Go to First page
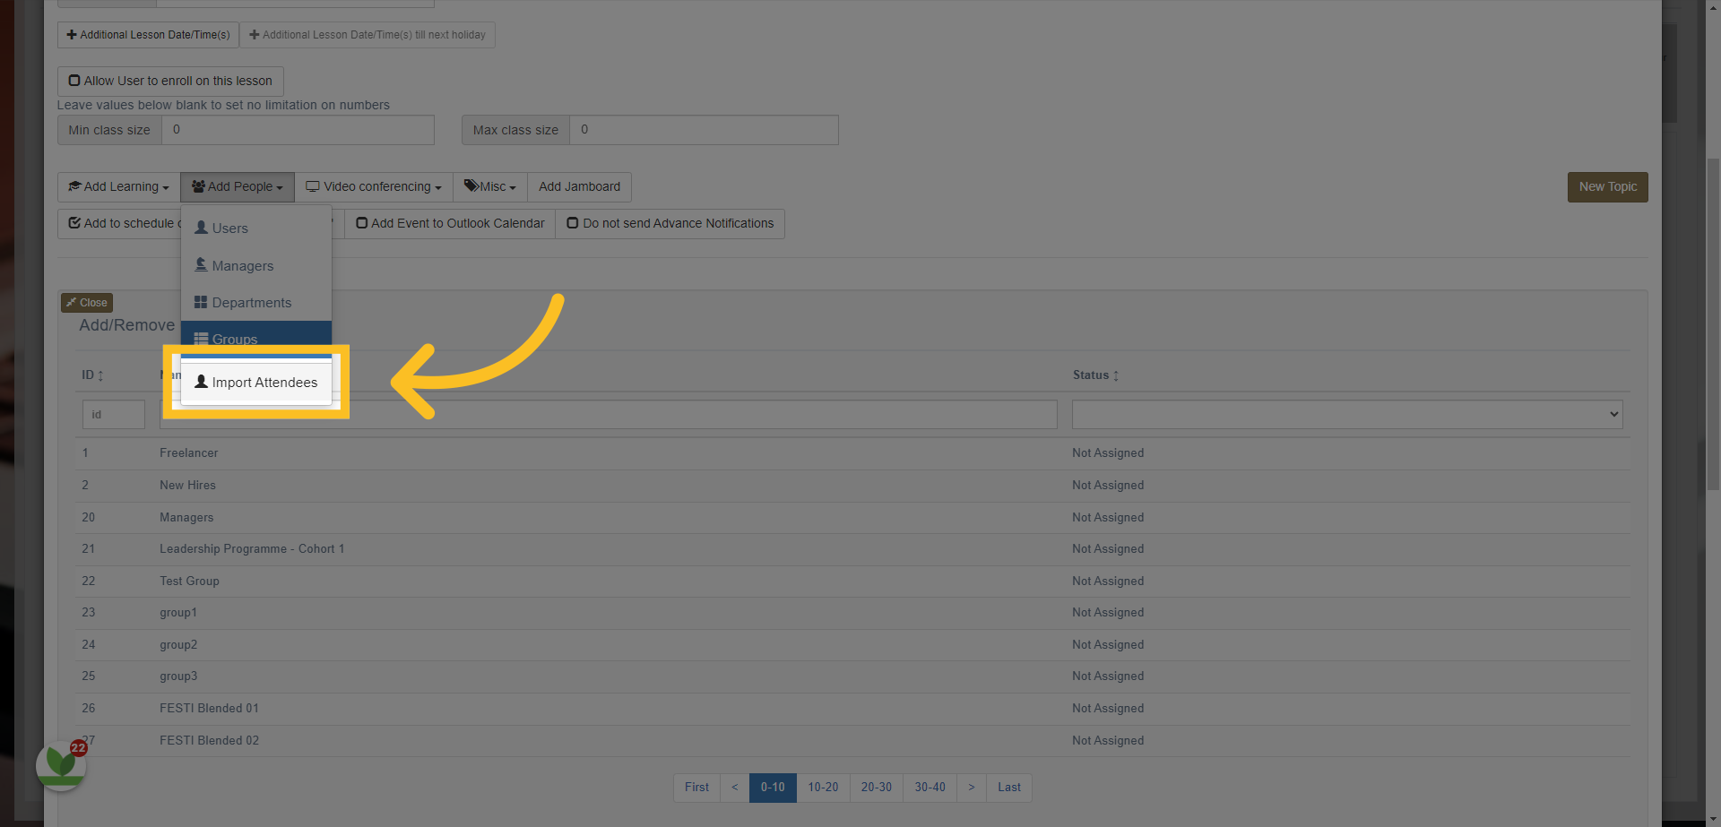This screenshot has height=827, width=1721. click(x=696, y=788)
